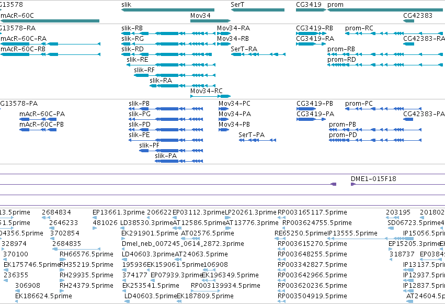Click the prom gene bar

386,10
